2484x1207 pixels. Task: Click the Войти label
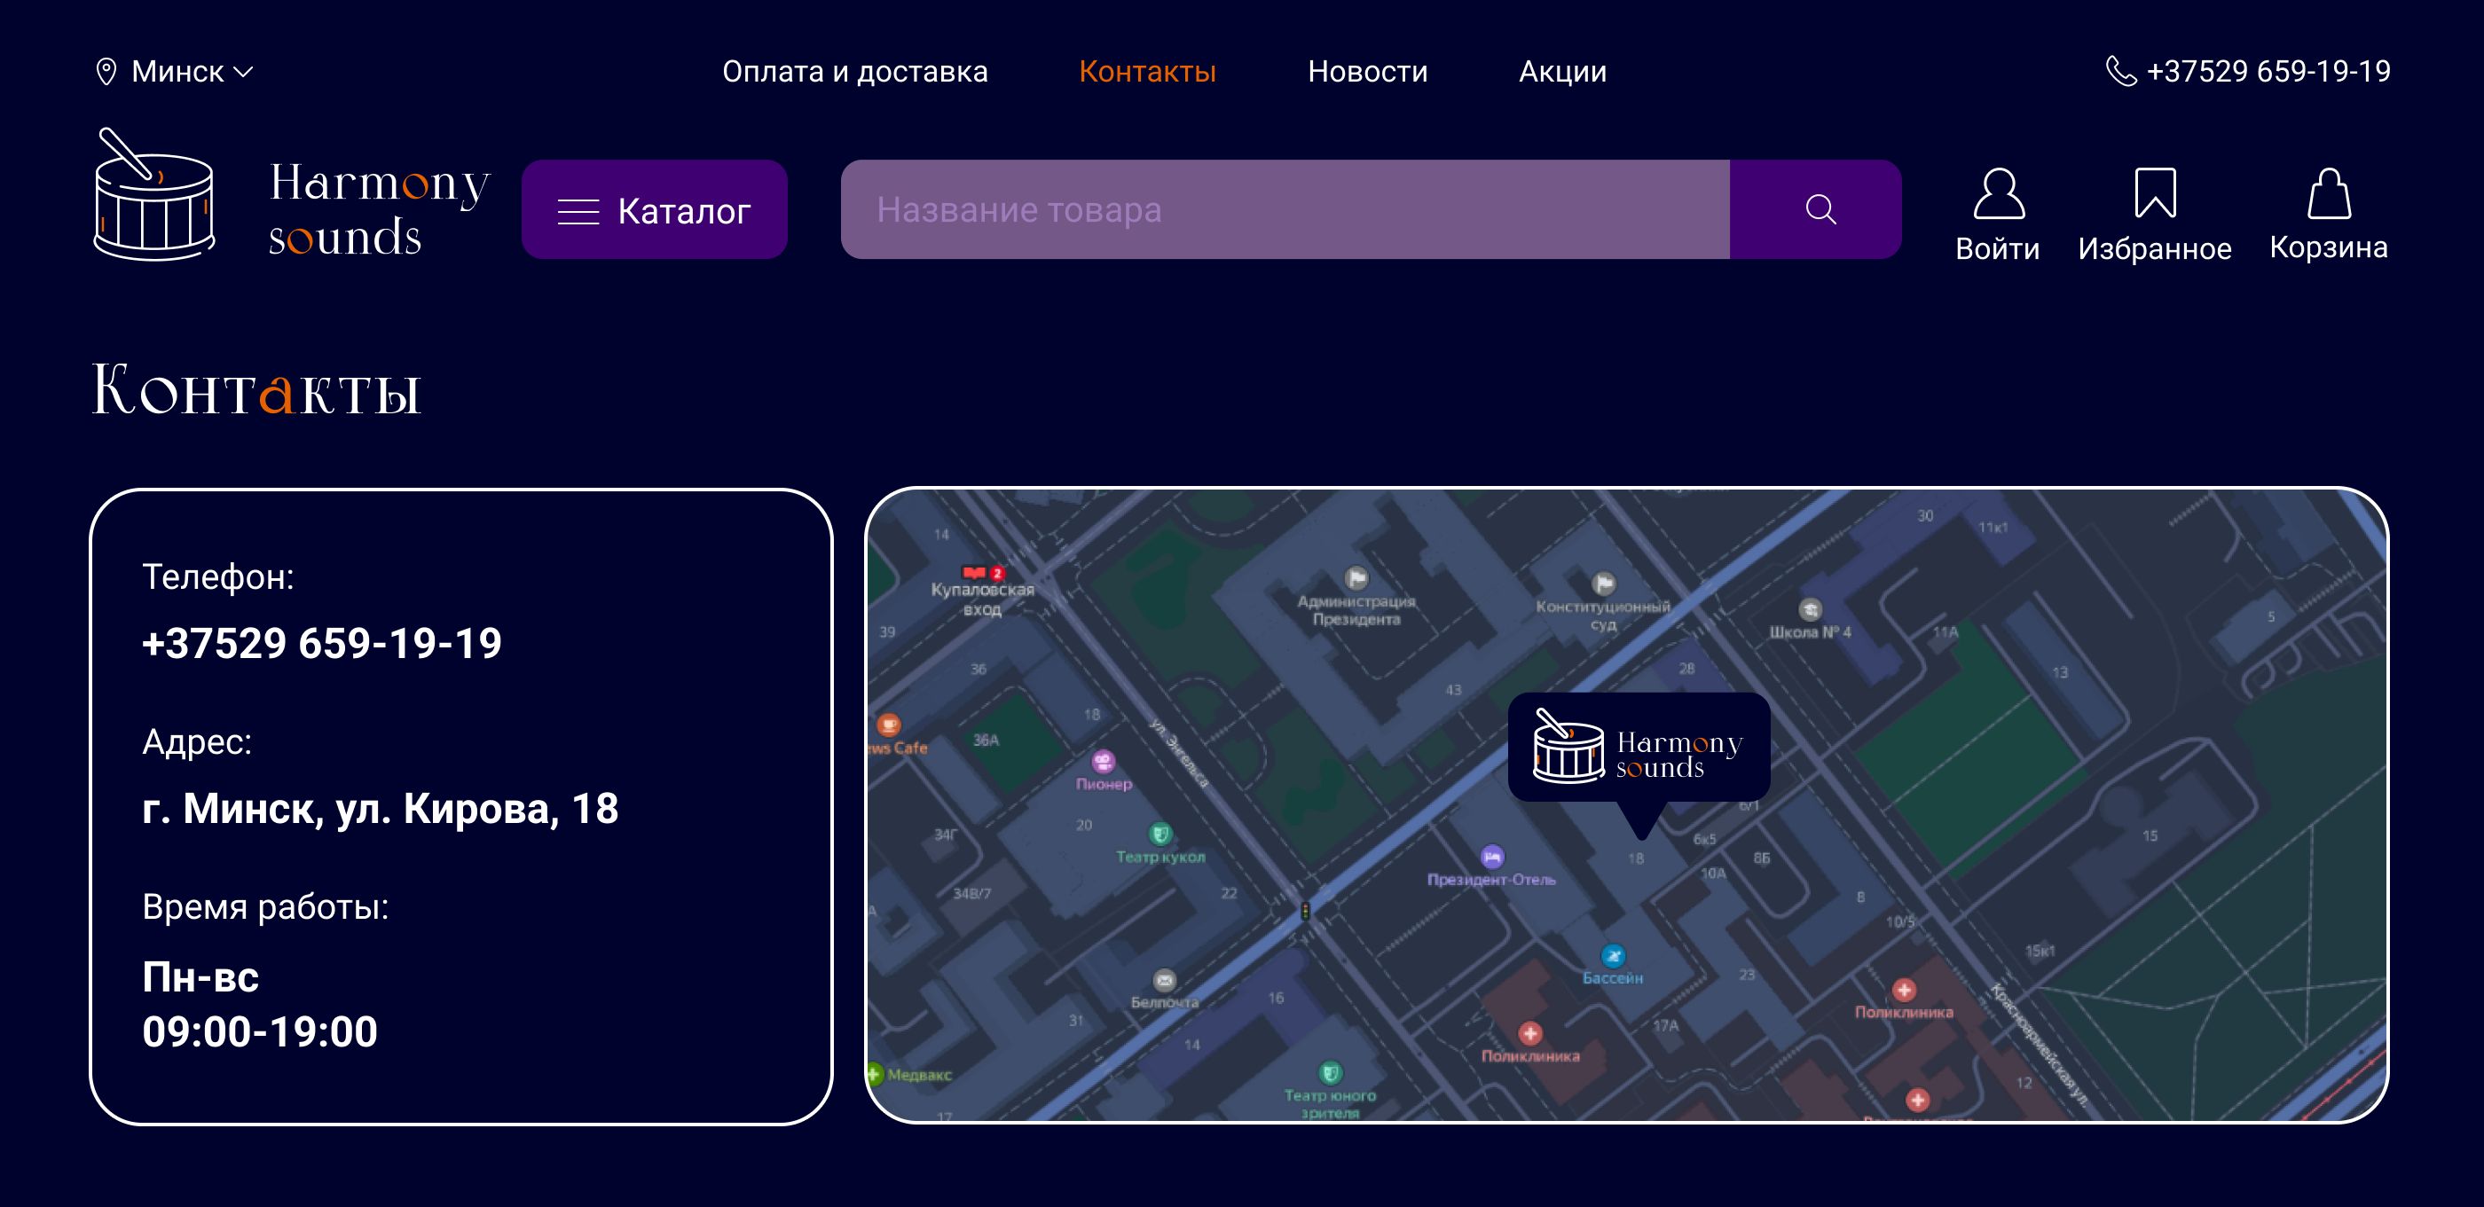(x=1997, y=248)
